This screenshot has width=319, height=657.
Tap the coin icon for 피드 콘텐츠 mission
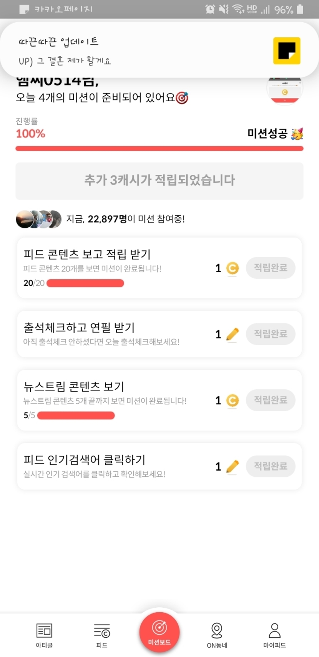(x=232, y=268)
